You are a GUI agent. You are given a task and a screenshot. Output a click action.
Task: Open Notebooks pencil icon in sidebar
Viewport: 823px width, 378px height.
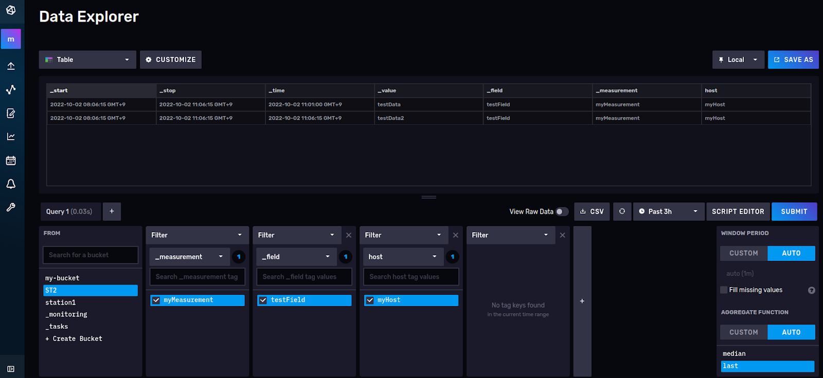click(11, 113)
